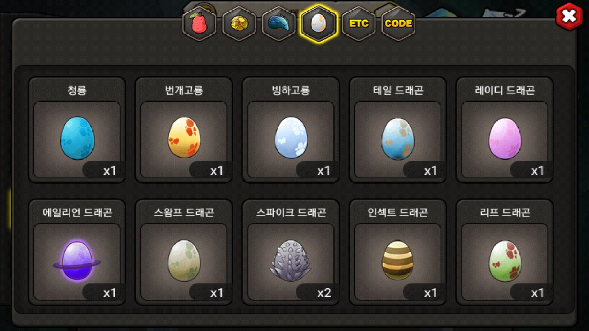Screen dimensions: 589x331
Task: Open the ETC tab
Action: click(358, 24)
